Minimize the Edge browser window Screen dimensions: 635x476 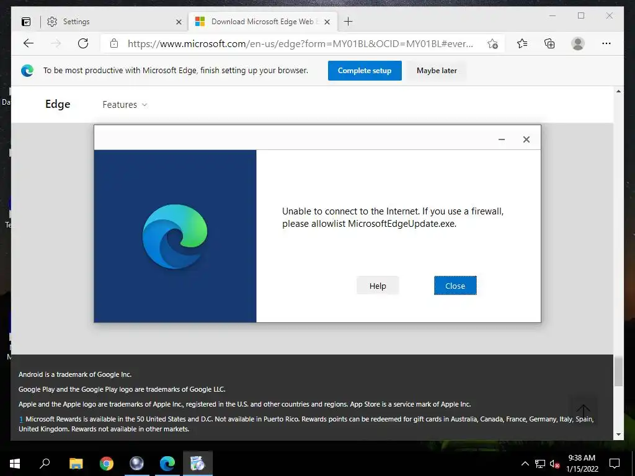(553, 15)
